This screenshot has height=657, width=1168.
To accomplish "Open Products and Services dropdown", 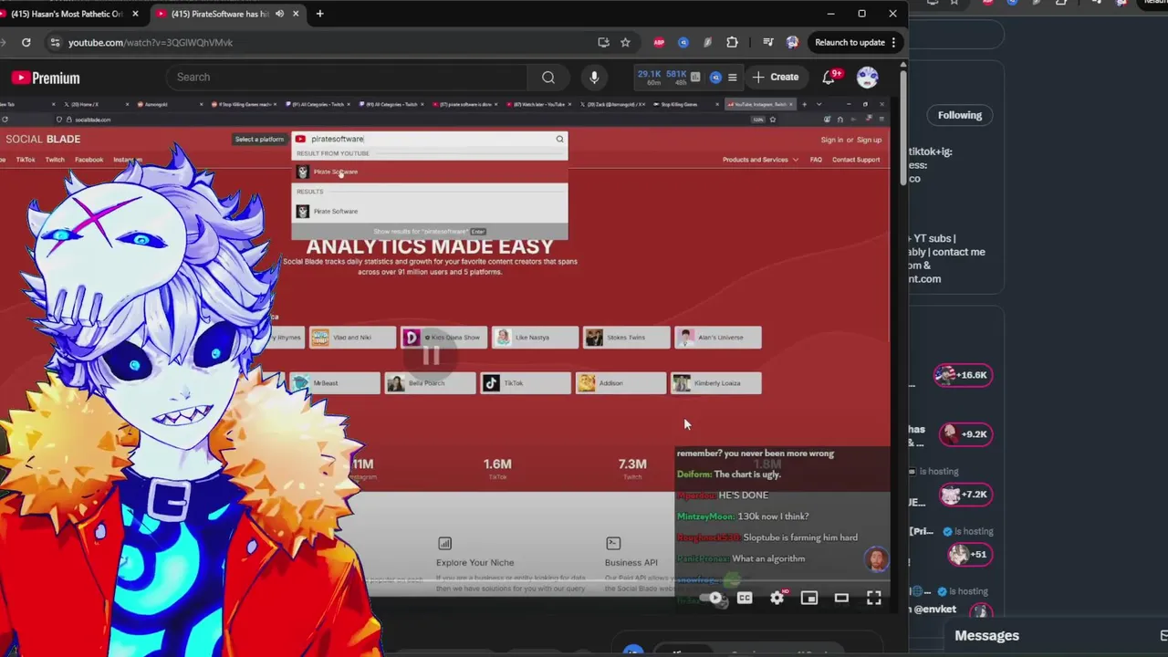I will click(x=760, y=160).
